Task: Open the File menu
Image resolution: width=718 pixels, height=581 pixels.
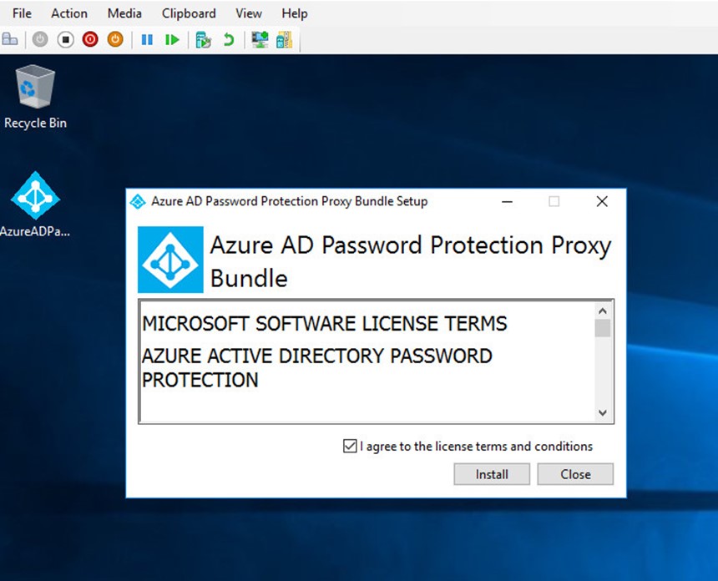Action: click(x=22, y=13)
